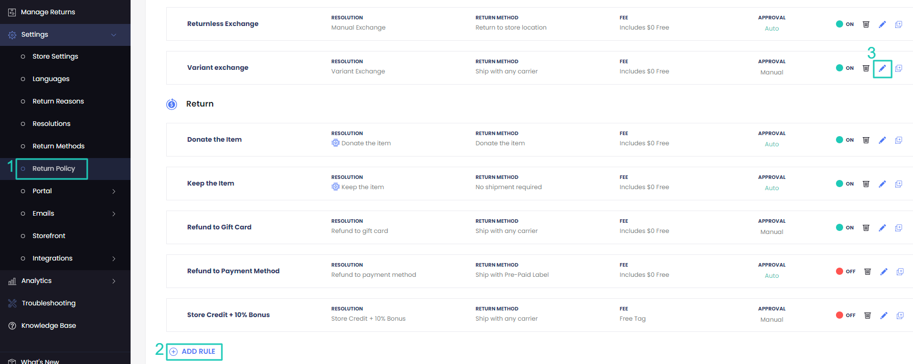Click the pencil icon for Keep the Item
The image size is (913, 364).
click(x=882, y=184)
